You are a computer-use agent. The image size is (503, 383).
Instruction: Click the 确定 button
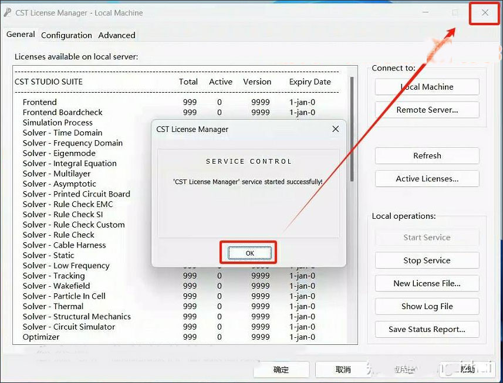coord(281,370)
